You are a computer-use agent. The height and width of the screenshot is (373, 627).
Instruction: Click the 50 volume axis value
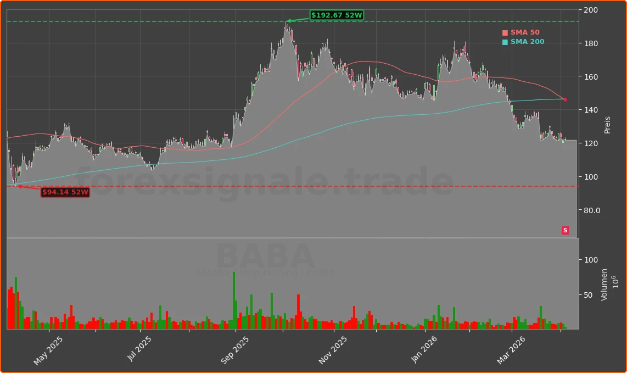point(588,296)
